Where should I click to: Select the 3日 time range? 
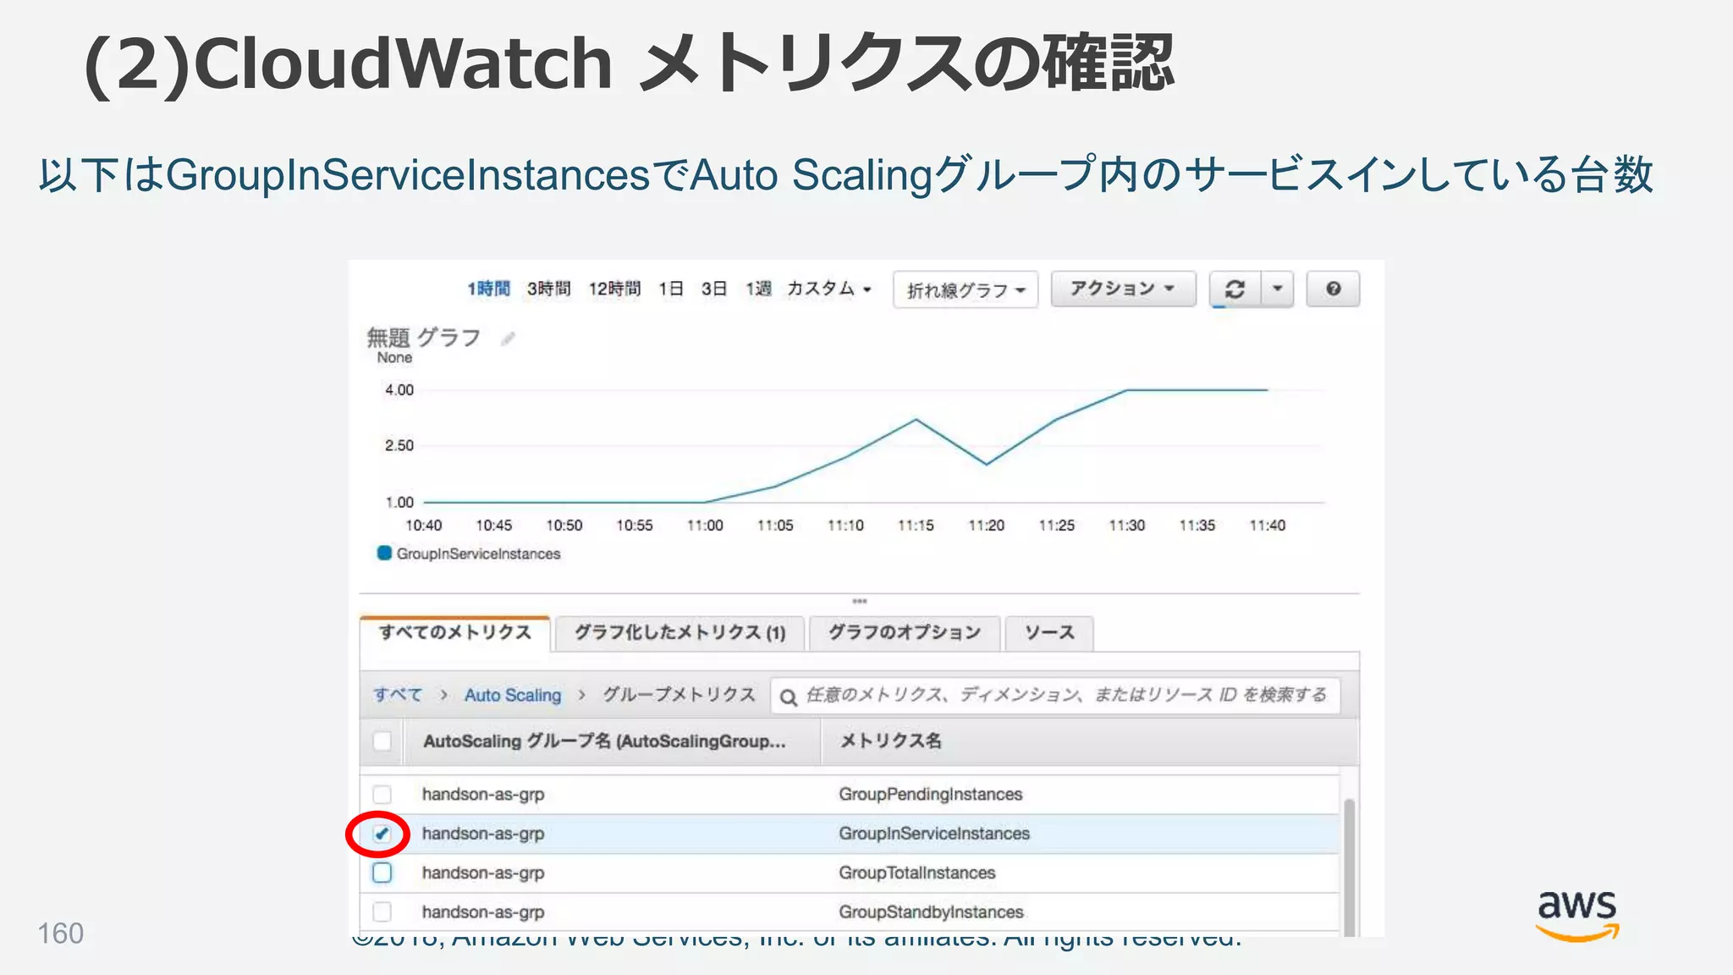(x=714, y=289)
